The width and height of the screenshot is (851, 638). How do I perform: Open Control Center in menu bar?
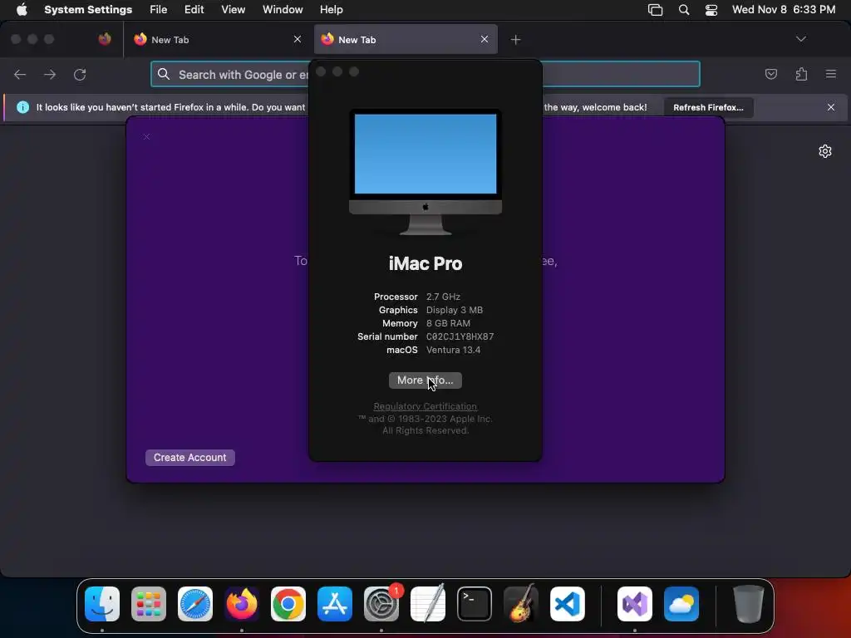pyautogui.click(x=711, y=10)
